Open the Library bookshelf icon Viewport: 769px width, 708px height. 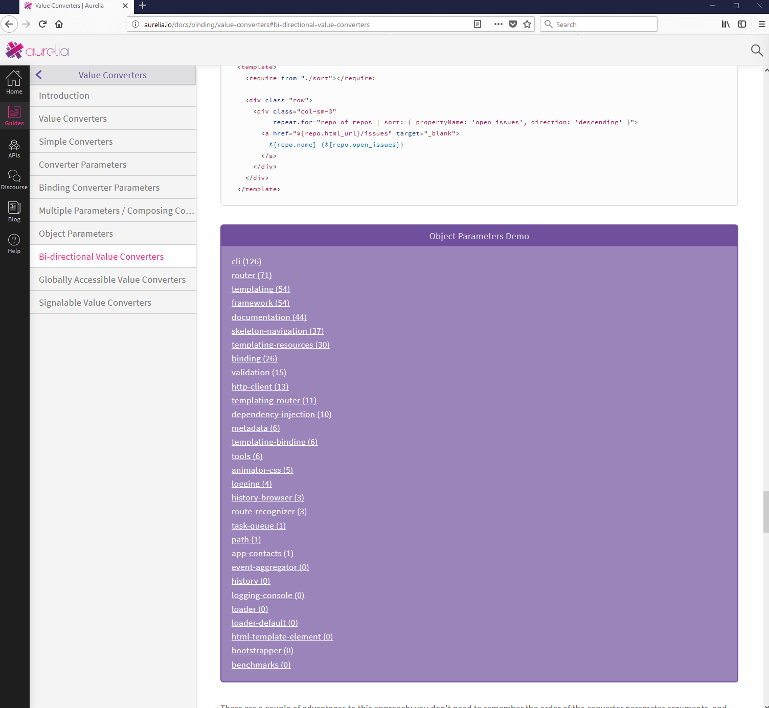(x=726, y=24)
